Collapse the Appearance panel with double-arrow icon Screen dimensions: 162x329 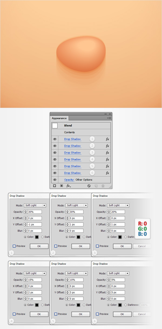click(106, 114)
